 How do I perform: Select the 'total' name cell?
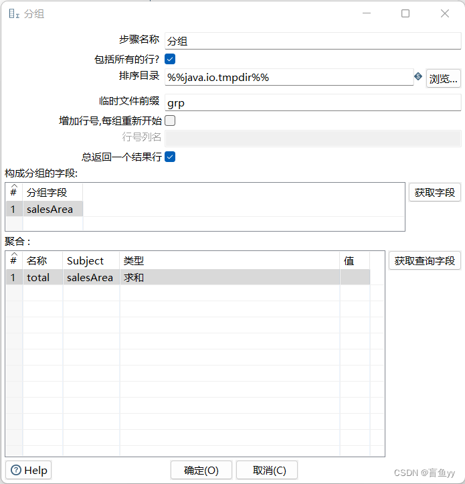(x=43, y=277)
